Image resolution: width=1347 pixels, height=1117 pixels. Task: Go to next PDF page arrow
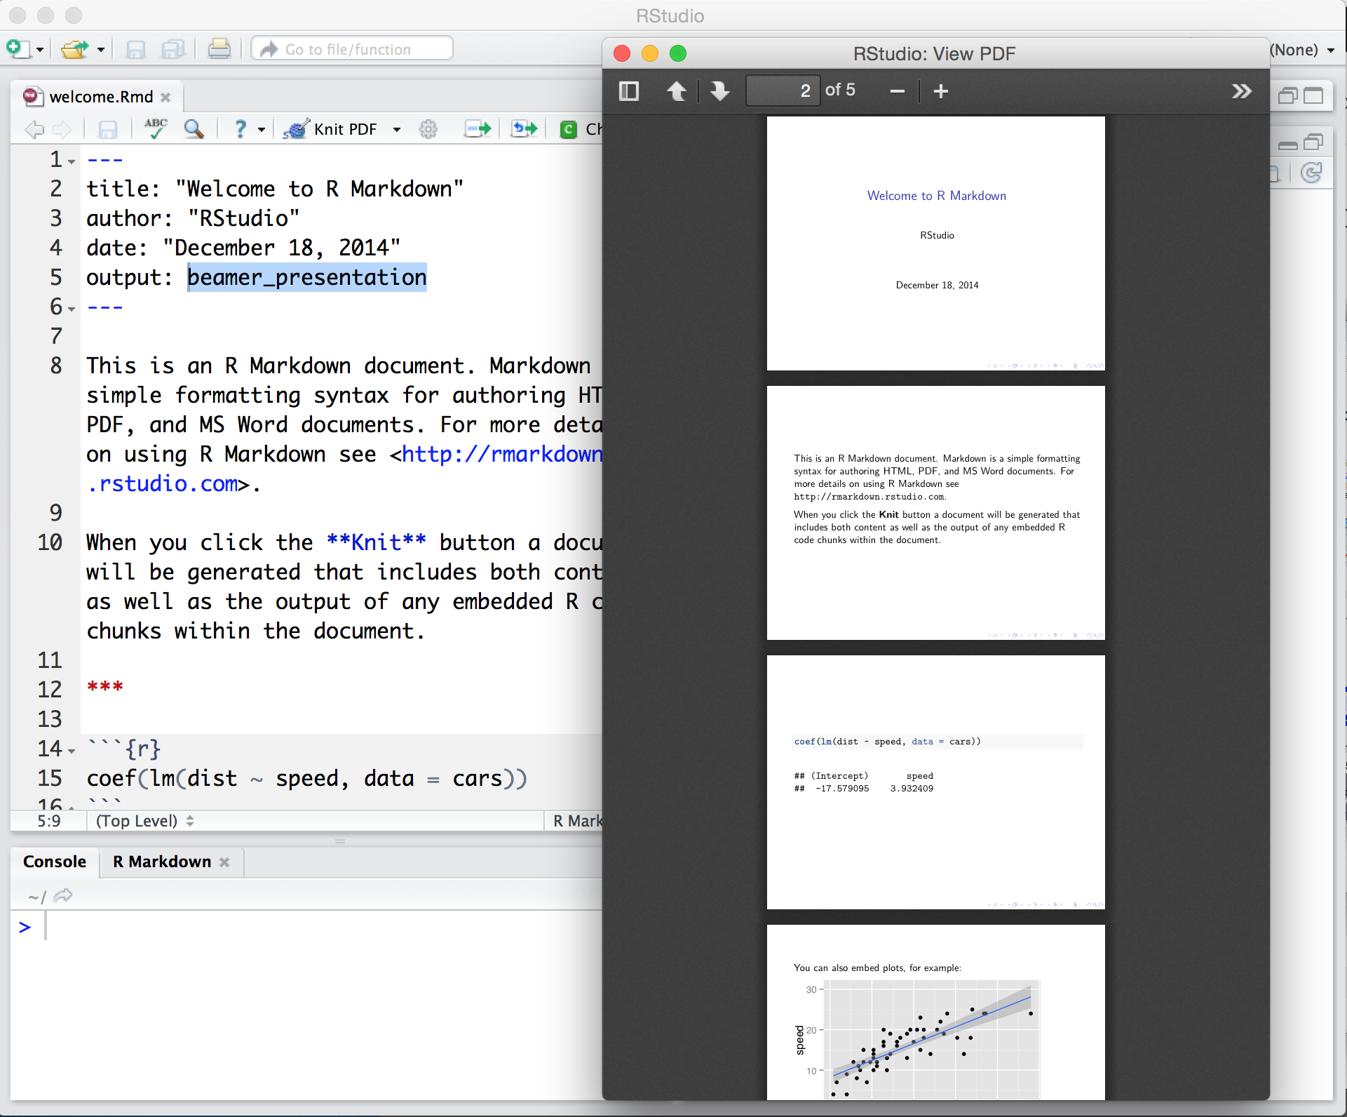(x=719, y=91)
